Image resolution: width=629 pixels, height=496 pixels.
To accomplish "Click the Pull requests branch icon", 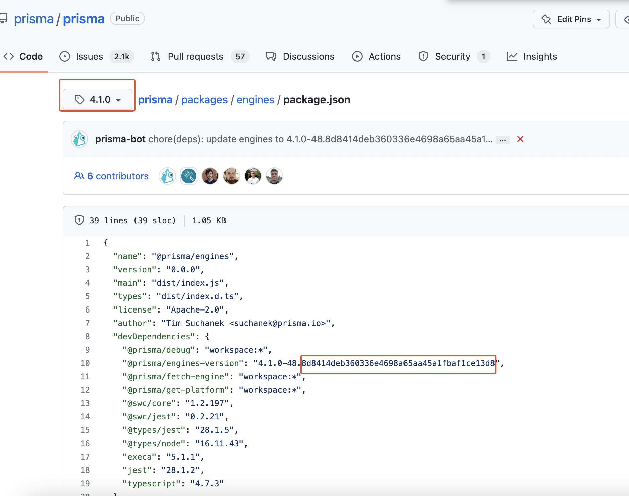I will 156,56.
